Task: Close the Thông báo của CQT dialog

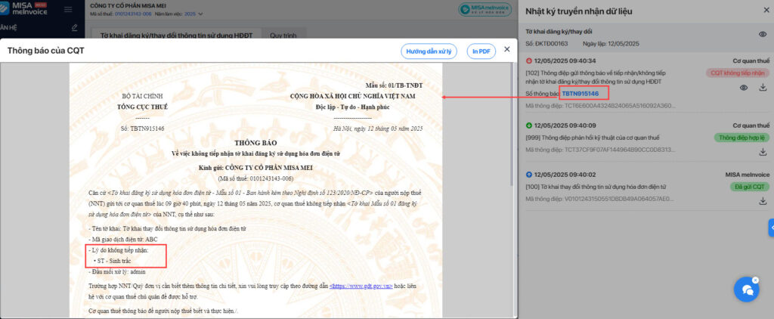Action: pos(506,49)
